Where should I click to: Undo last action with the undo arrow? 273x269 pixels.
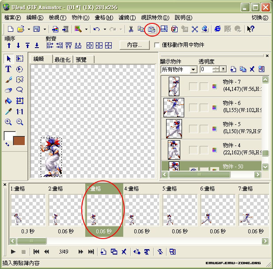tap(97, 29)
